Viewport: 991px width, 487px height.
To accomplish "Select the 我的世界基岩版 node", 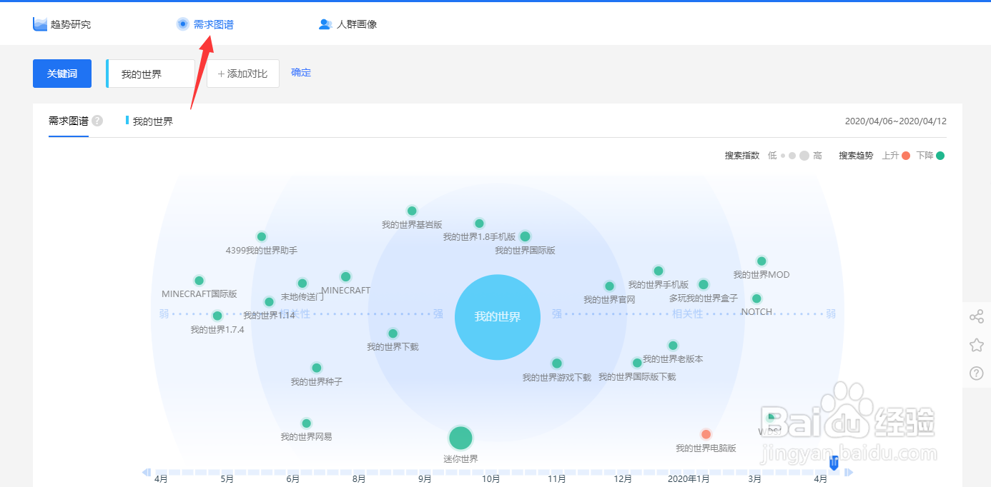I will [412, 211].
